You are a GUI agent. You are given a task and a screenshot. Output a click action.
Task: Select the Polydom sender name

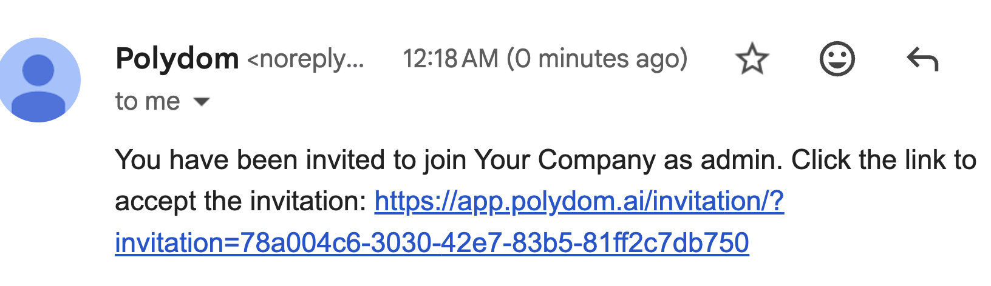point(177,59)
